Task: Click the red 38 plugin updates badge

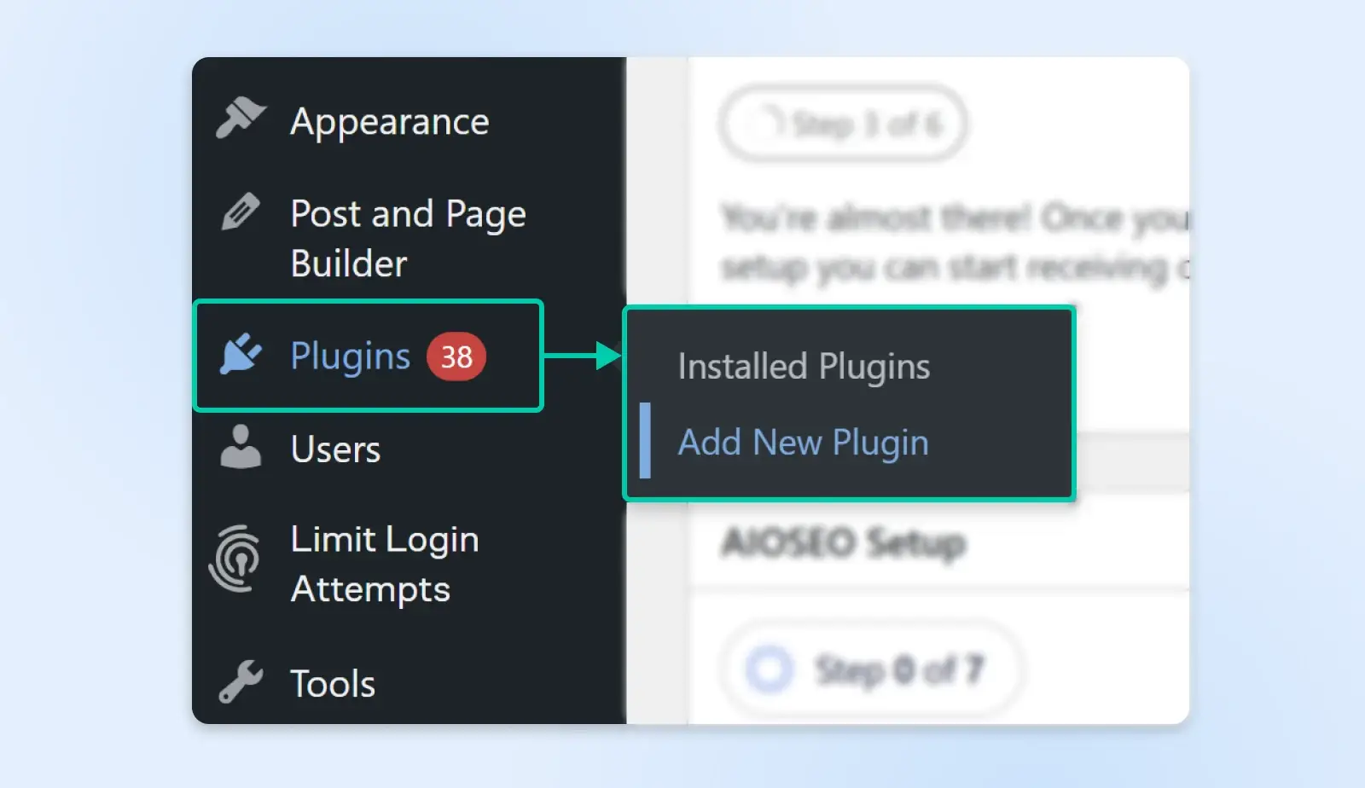Action: pos(456,356)
